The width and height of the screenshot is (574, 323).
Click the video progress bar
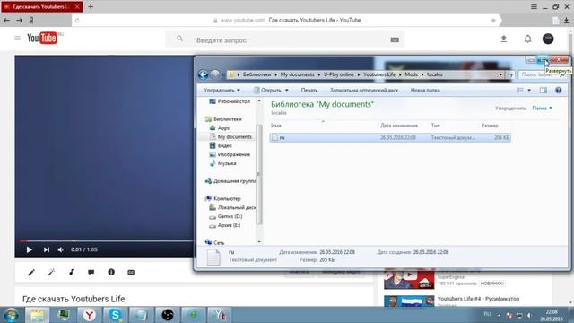click(106, 241)
